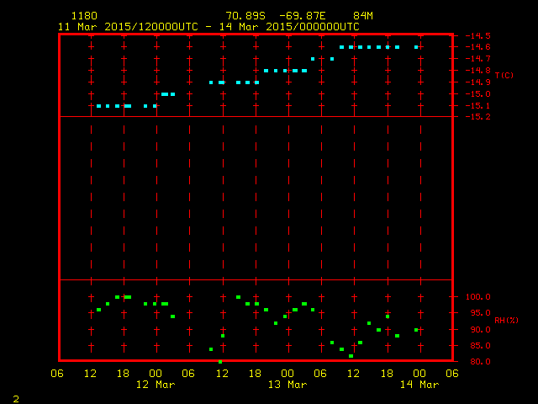
Task: Click the latitude value 70.89S
Action: point(245,16)
